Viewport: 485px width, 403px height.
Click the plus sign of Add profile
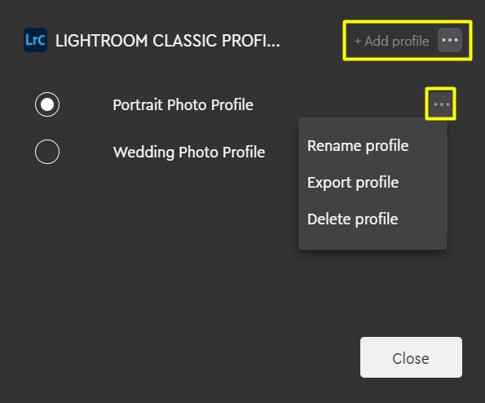click(x=358, y=41)
